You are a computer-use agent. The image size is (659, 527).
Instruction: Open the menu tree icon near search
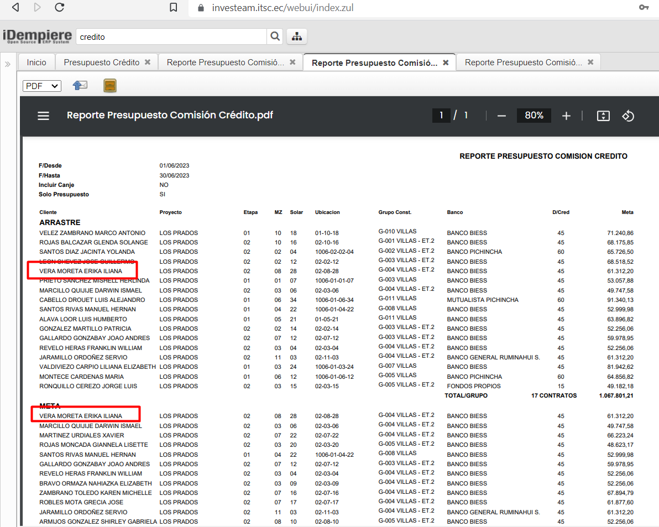point(297,36)
